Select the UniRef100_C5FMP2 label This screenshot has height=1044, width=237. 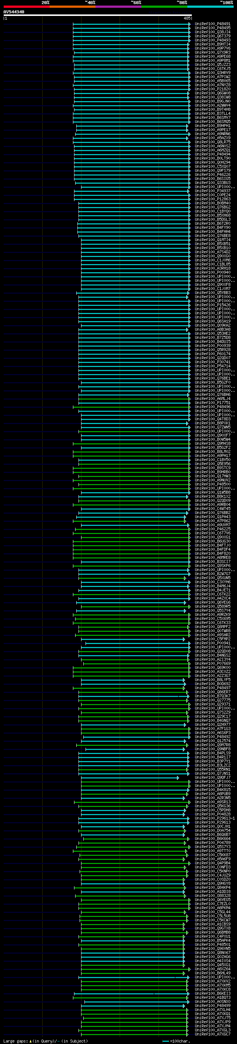coord(212,639)
